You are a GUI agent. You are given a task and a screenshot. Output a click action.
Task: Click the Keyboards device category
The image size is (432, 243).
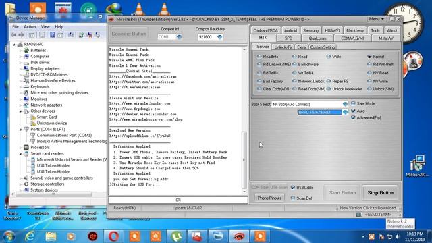40,86
